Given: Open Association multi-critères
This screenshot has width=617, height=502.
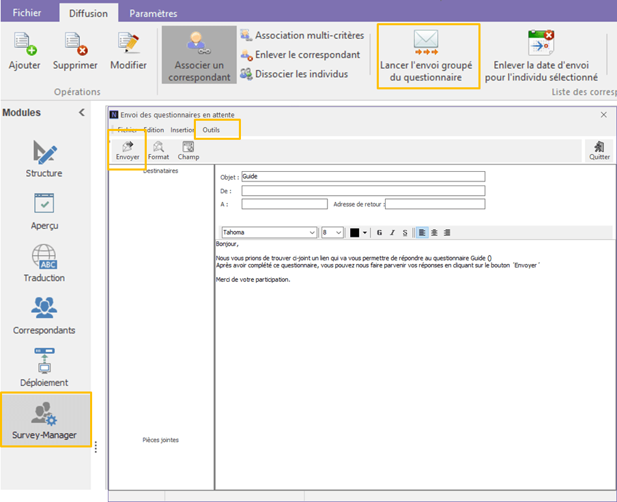Looking at the screenshot, I should click(302, 35).
